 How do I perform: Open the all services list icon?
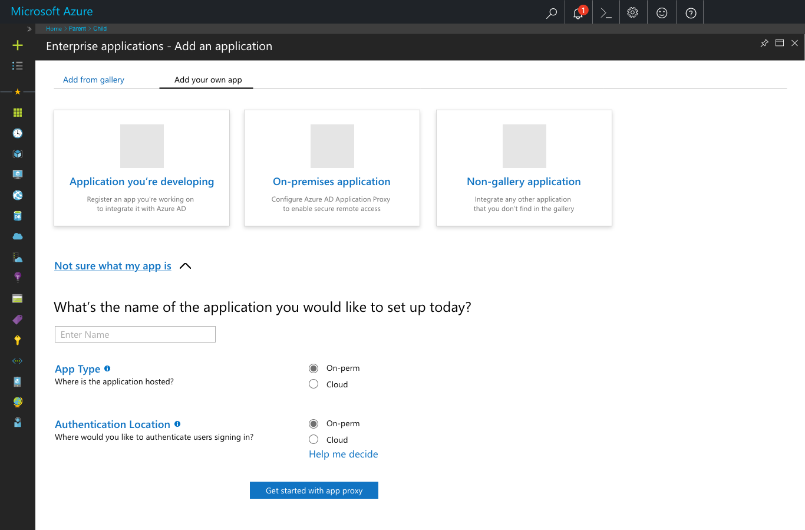(x=18, y=65)
